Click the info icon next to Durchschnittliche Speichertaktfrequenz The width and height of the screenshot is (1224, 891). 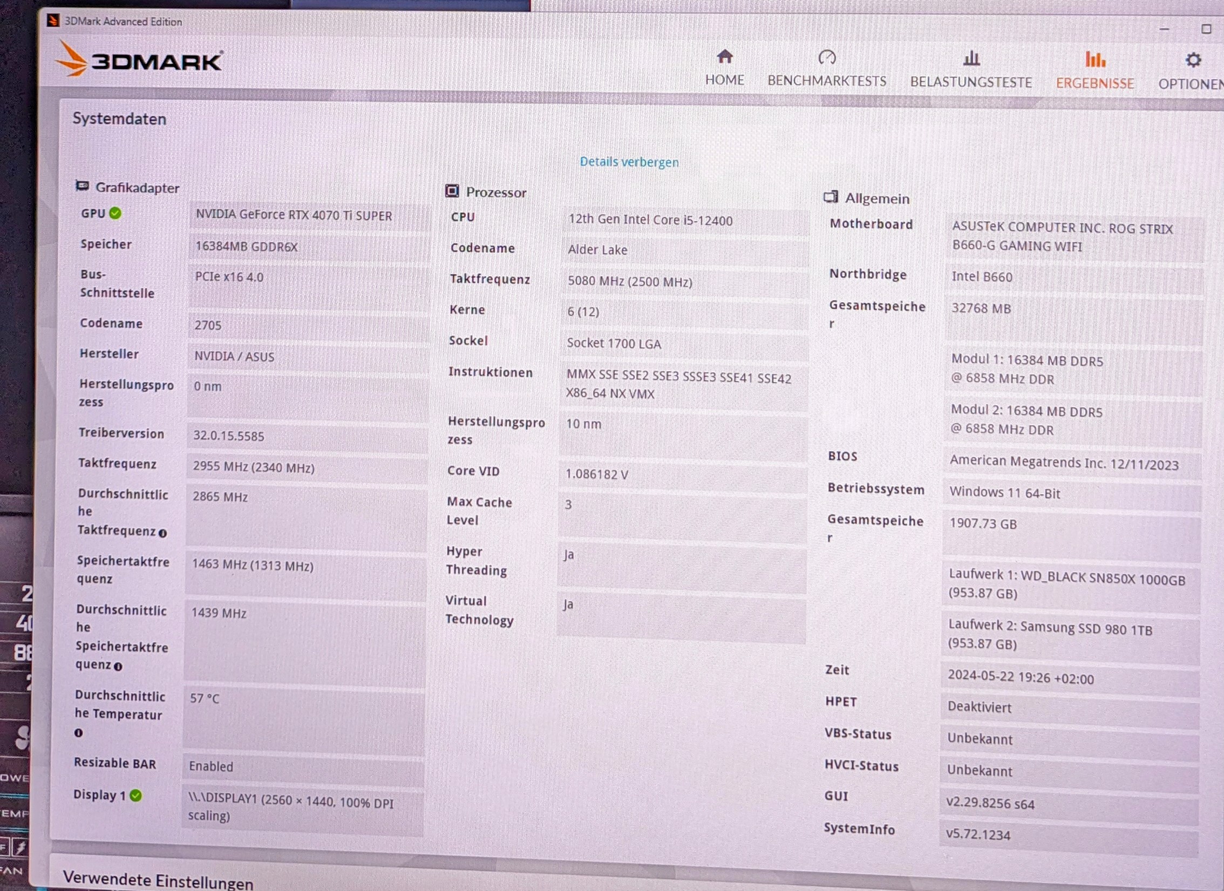[x=118, y=666]
